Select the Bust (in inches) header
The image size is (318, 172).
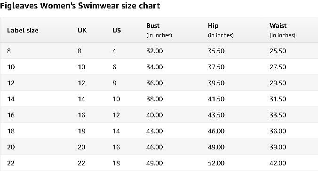tap(159, 30)
